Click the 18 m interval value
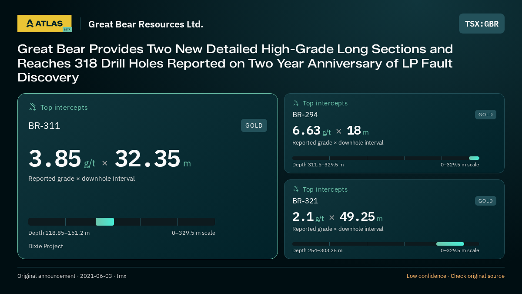The image size is (522, 294). click(x=358, y=130)
